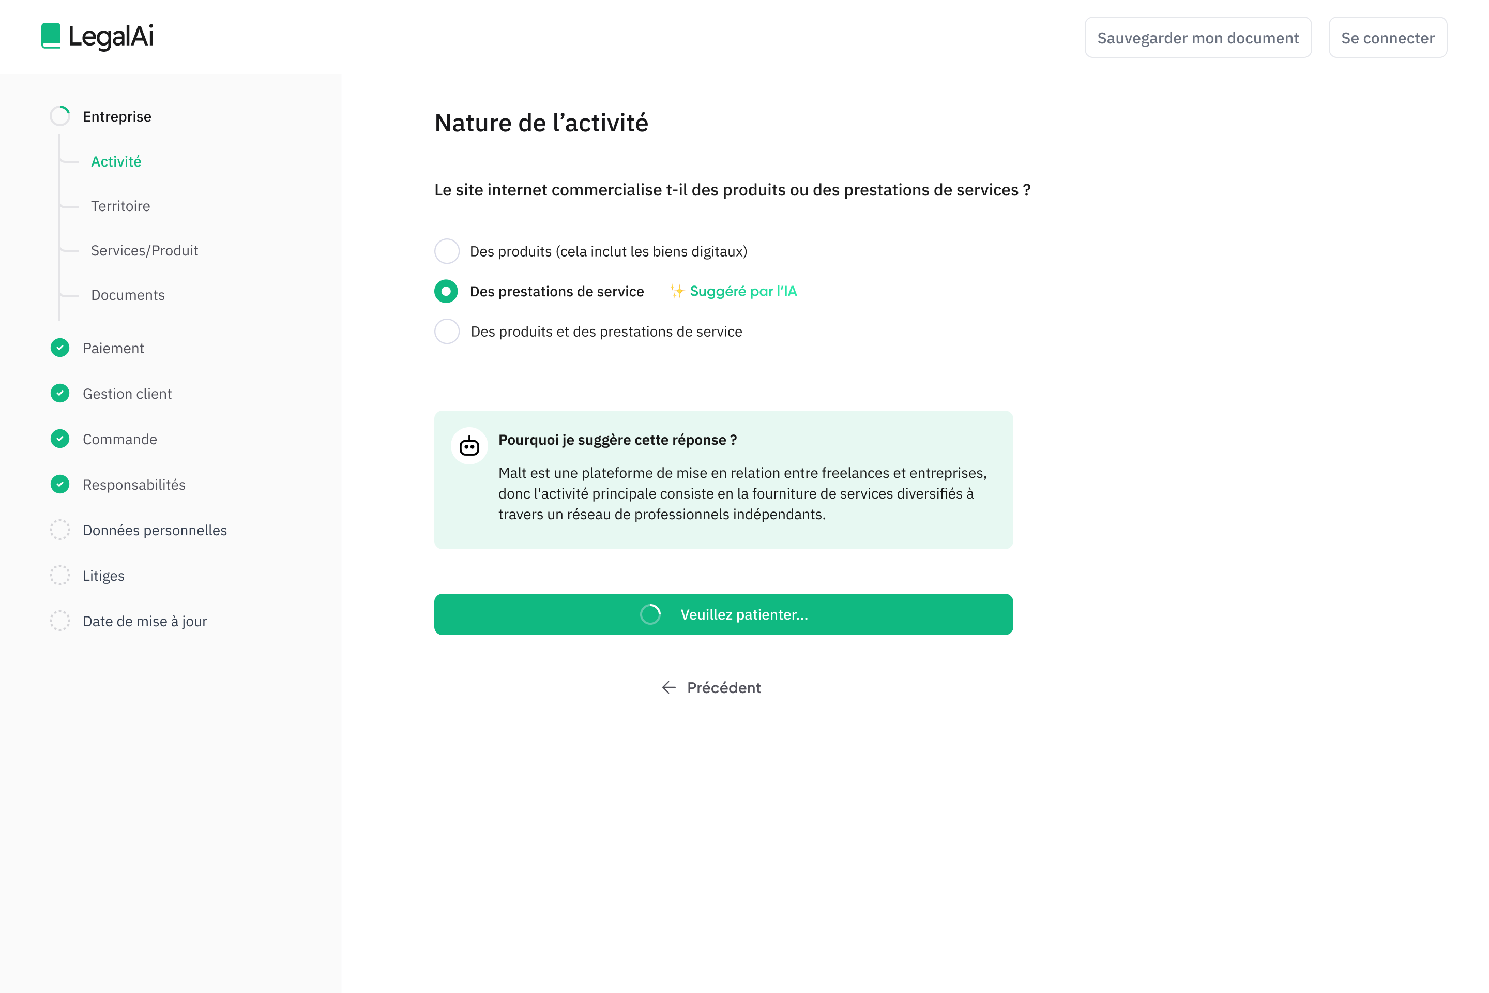The height and width of the screenshot is (993, 1489).
Task: Click the green checkmark beside Paiement
Action: [x=59, y=348]
